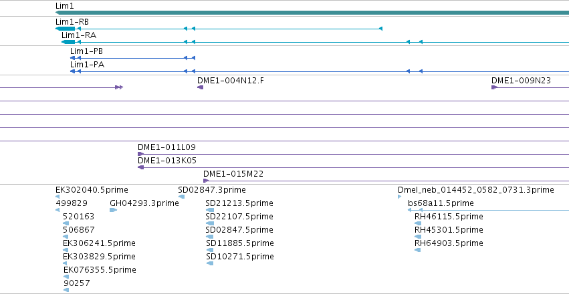Select the Lim1 gene label
This screenshot has height=294, width=569.
[x=65, y=6]
